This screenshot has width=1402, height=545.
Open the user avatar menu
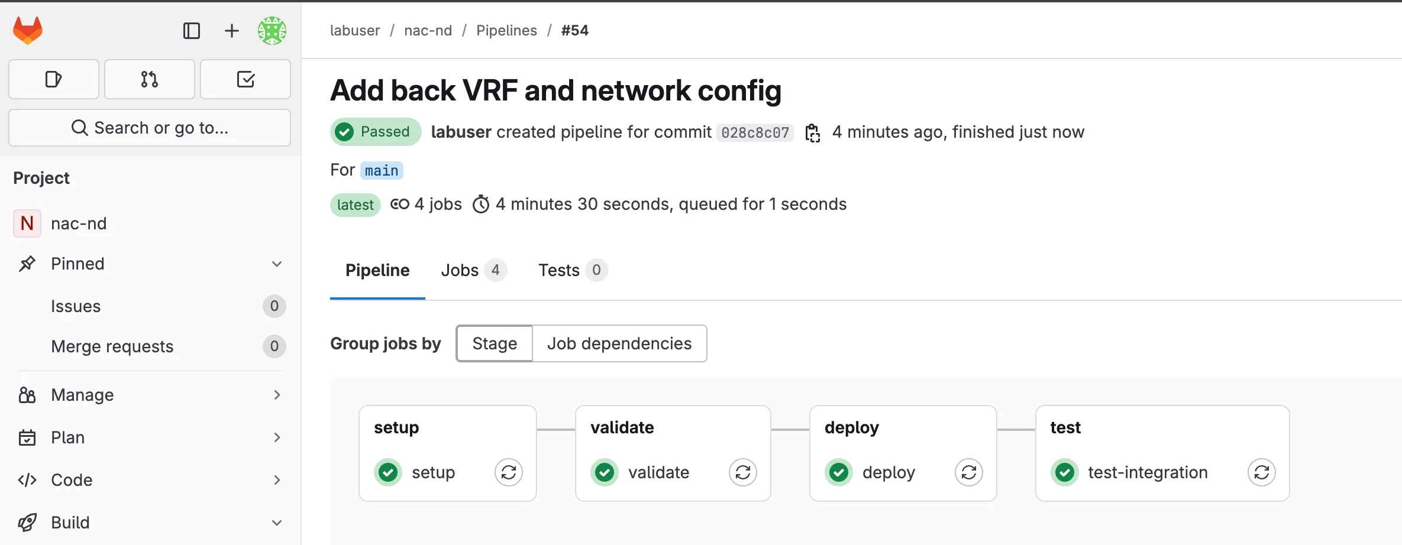point(272,31)
